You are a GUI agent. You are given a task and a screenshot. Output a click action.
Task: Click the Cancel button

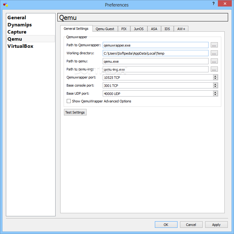pyautogui.click(x=191, y=224)
